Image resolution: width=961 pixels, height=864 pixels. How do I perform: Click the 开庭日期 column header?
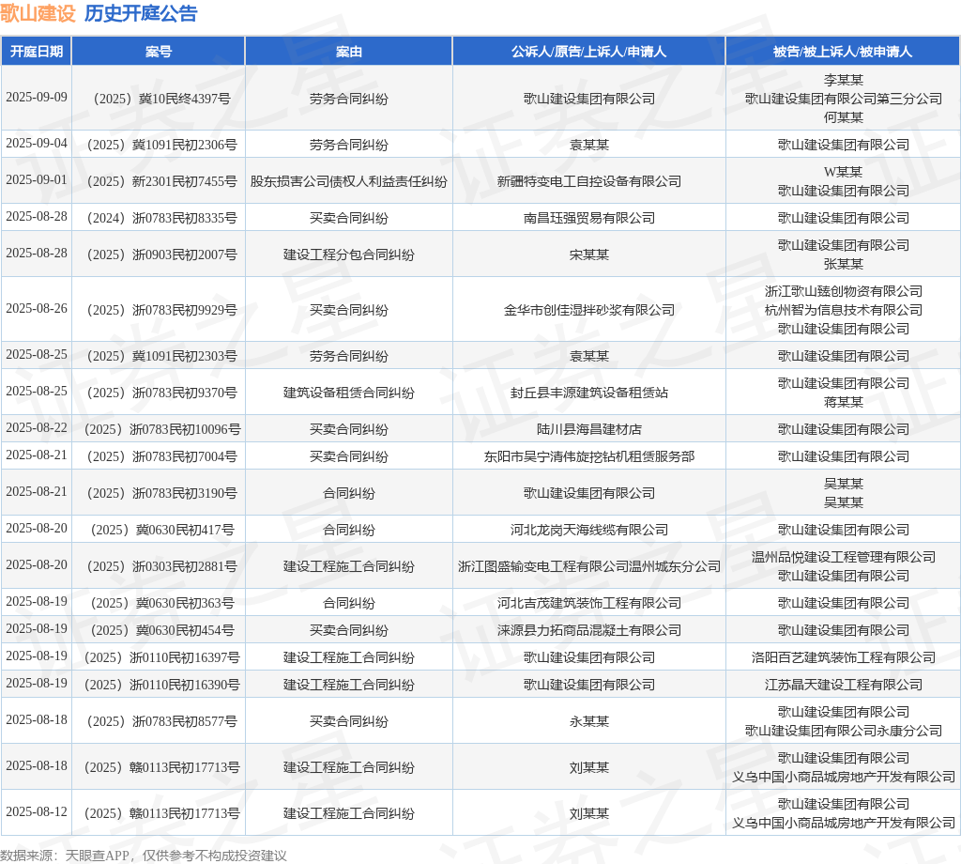(x=37, y=52)
